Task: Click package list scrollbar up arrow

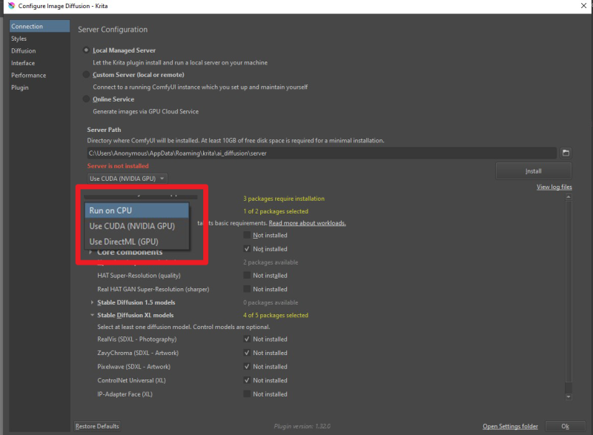Action: [x=568, y=197]
